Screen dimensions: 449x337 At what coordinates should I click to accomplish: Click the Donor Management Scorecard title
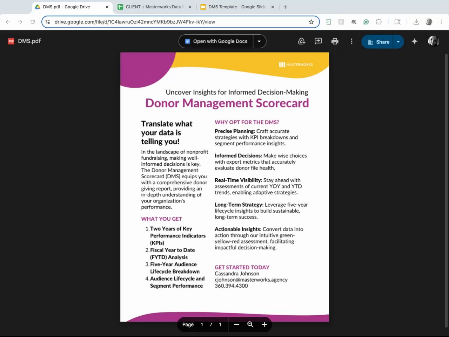pos(227,103)
